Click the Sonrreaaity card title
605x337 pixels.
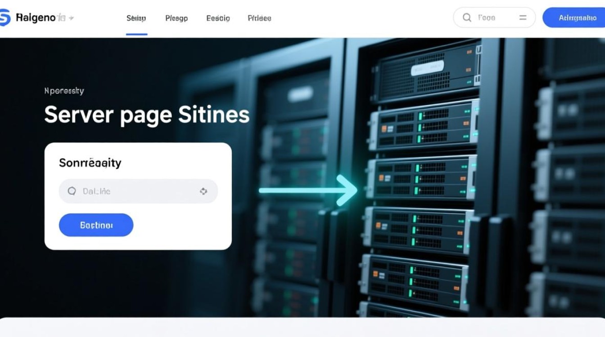click(90, 163)
